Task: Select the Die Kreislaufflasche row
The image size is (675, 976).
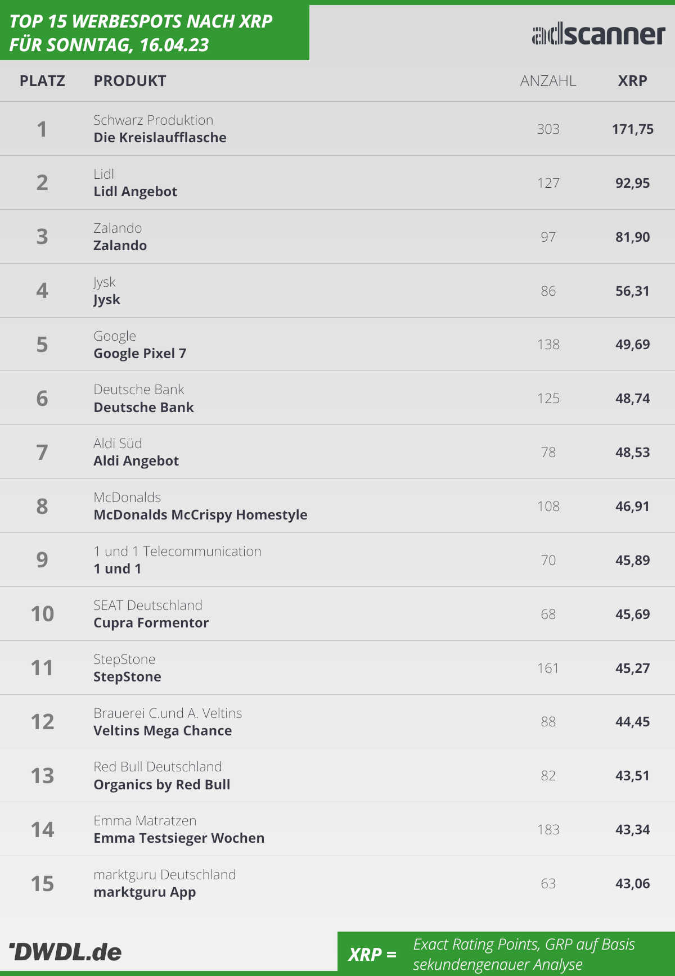Action: (337, 129)
